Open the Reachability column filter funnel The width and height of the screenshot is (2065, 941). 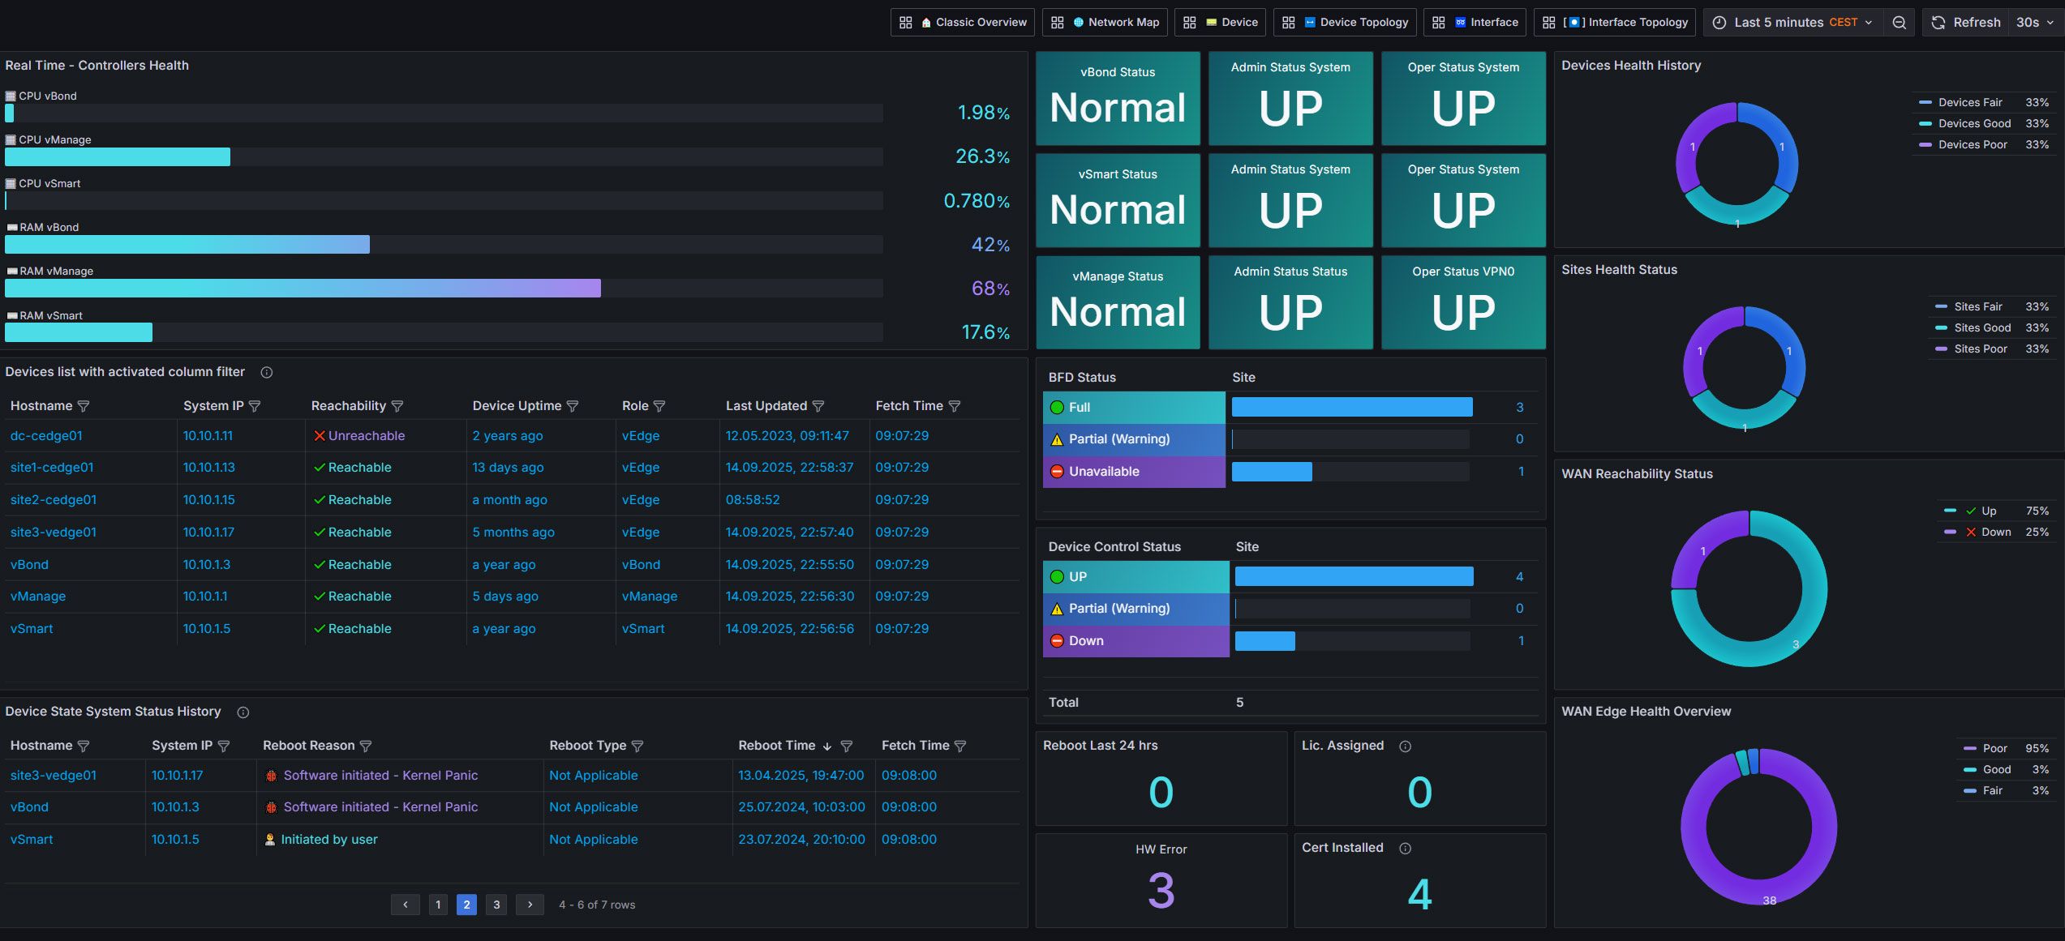click(399, 406)
